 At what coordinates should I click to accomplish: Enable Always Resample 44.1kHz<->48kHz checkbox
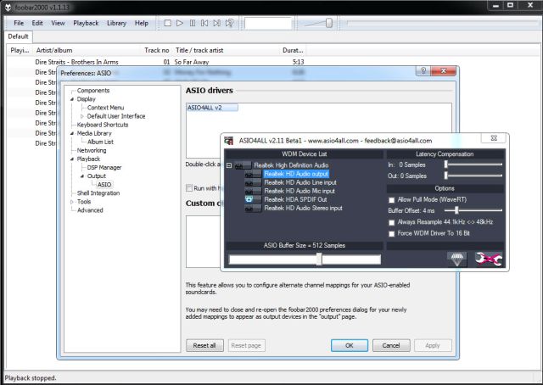(x=392, y=223)
